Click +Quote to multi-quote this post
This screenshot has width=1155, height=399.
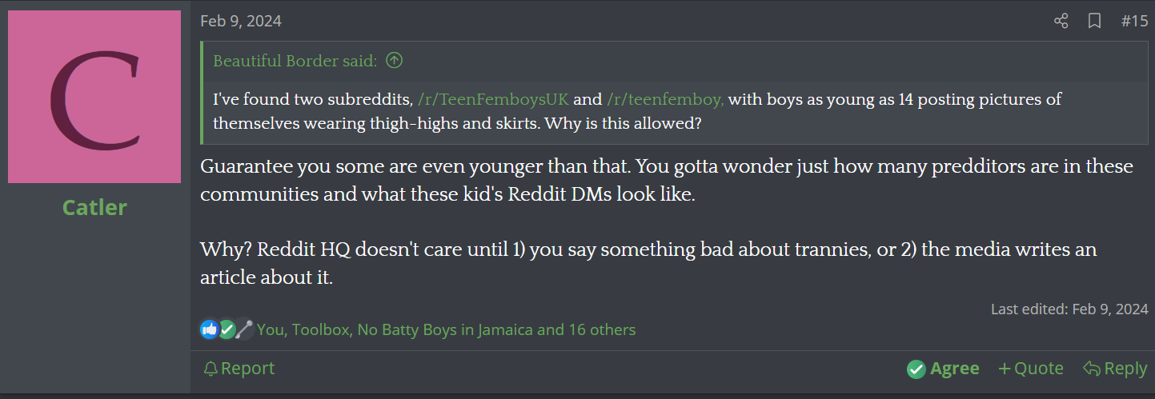pos(1031,368)
